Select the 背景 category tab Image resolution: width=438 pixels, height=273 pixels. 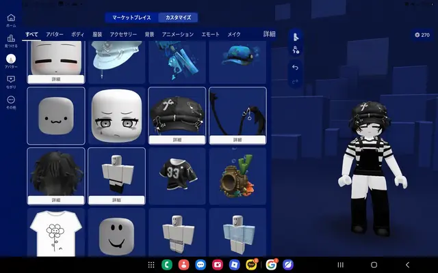point(149,34)
